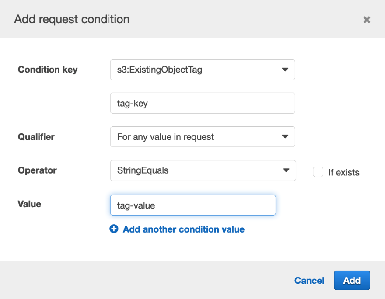Viewport: 385px width, 299px height.
Task: Click Cancel to discard the condition
Action: click(309, 280)
